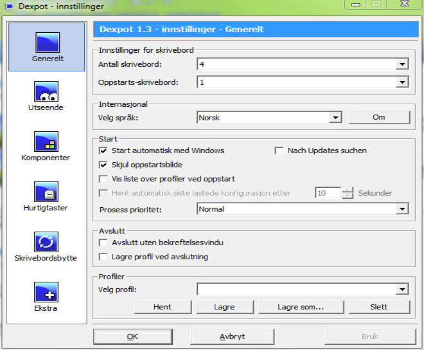
Task: Open the Ekstra icon
Action: pyautogui.click(x=46, y=292)
